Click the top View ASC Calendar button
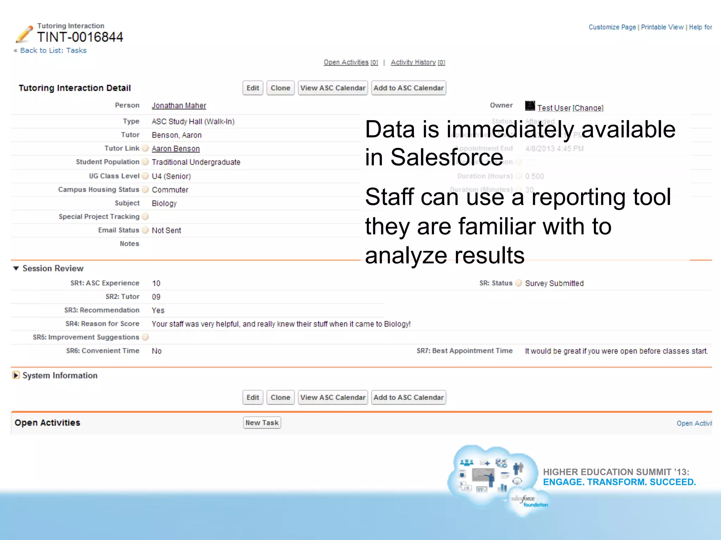721x540 pixels. point(333,88)
